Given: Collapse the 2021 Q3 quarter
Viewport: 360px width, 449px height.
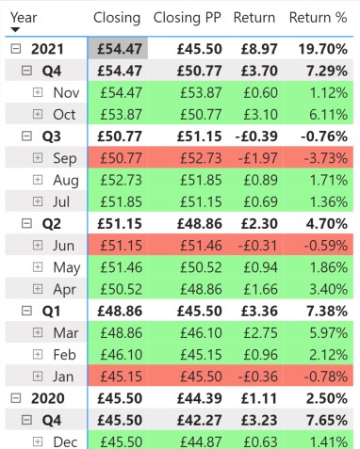Looking at the screenshot, I should point(26,136).
